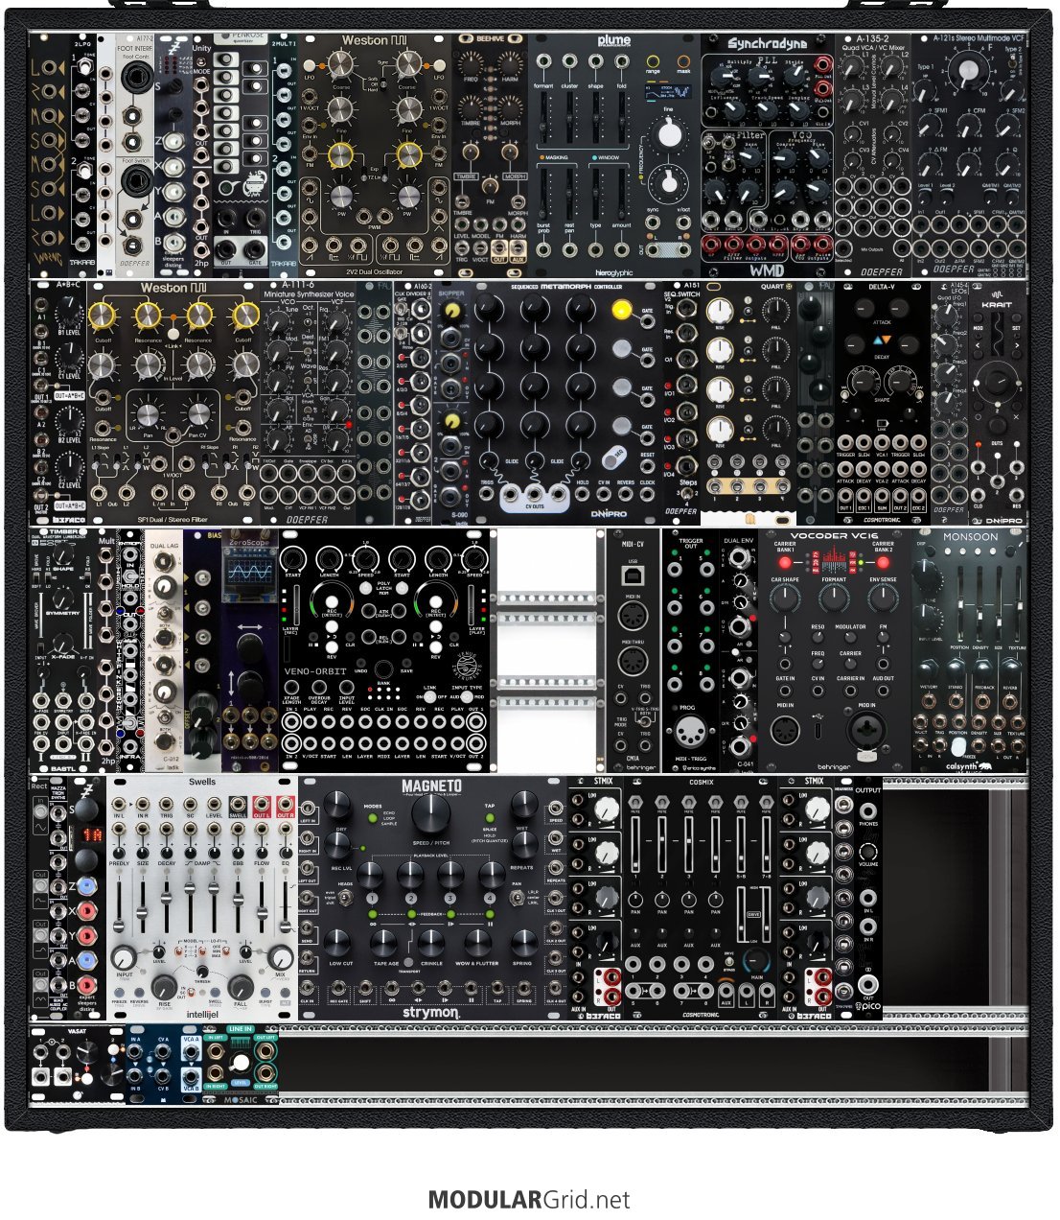Select the Erica Synths MIDI-Trigg module
The height and width of the screenshot is (1220, 1060).
[690, 650]
